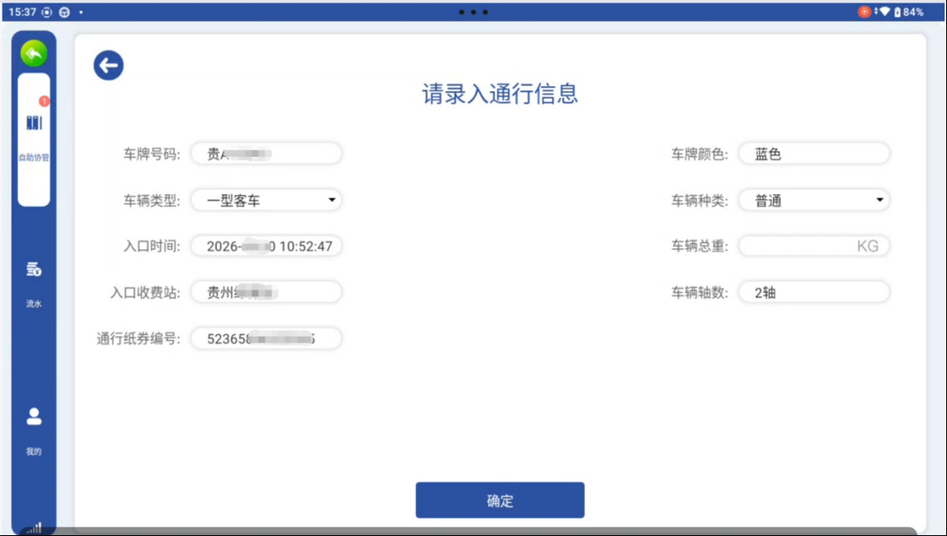Click the 确定 confirm button

point(500,500)
